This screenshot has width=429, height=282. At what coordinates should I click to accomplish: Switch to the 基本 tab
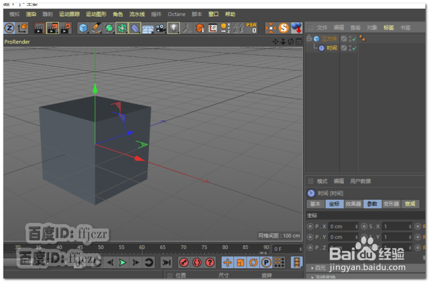[x=315, y=204]
